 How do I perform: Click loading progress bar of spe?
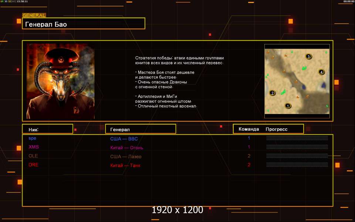click(297, 138)
